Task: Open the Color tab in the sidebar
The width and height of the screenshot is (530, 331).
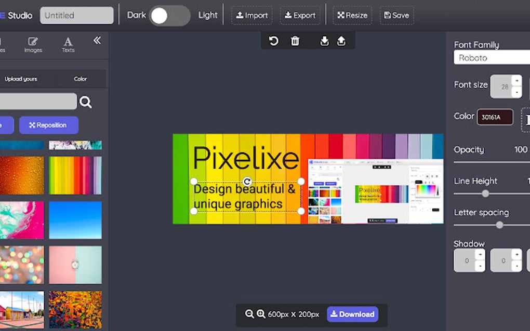Action: pyautogui.click(x=81, y=78)
